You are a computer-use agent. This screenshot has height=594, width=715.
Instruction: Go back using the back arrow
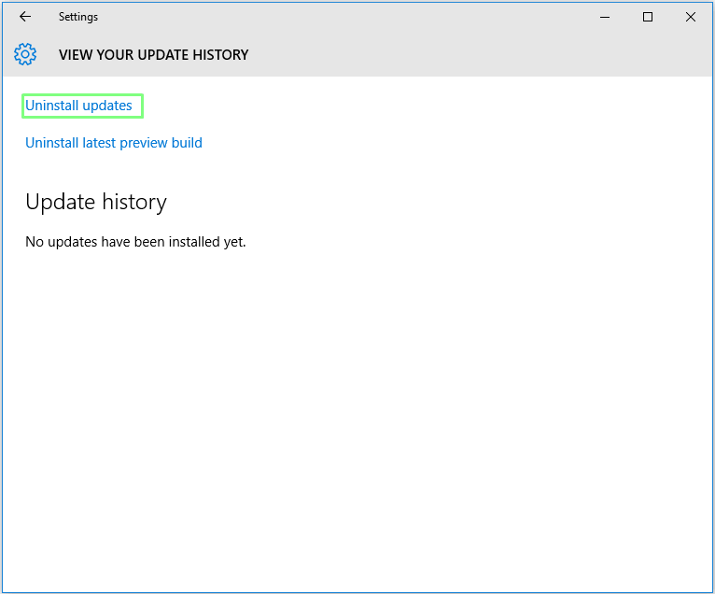(25, 17)
